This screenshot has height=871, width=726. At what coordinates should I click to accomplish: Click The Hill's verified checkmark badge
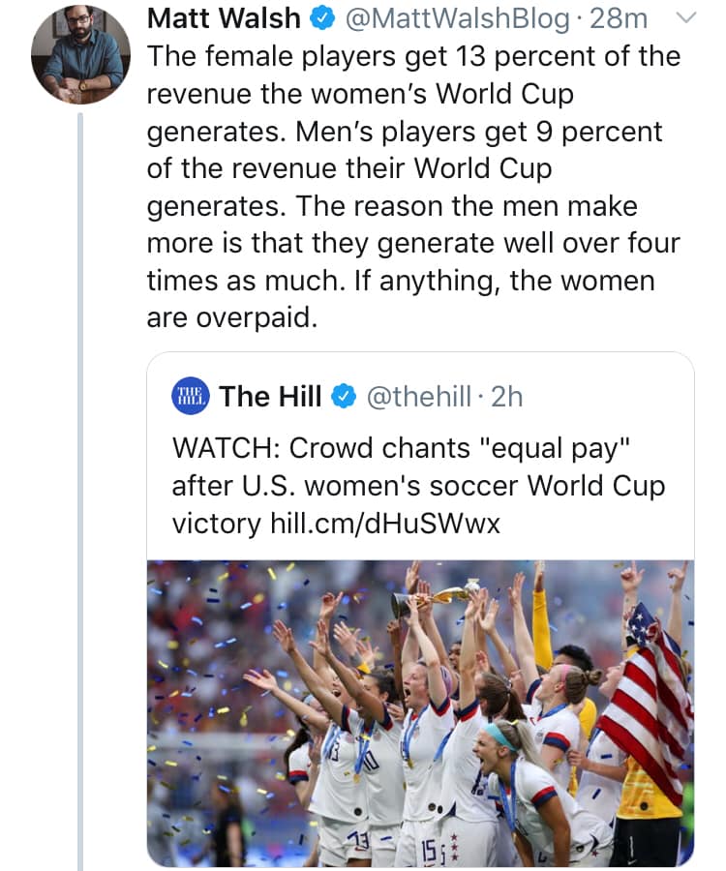344,397
